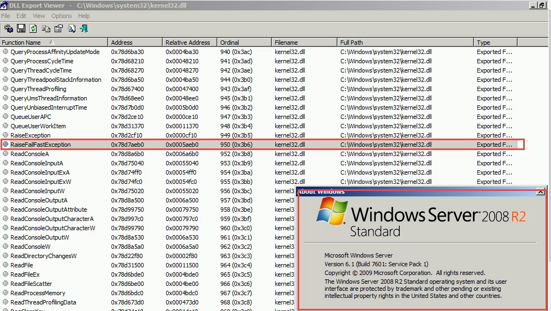Click the Refresh green arrows toolbar icon
Screen dimensions: 551x311
[x=33, y=28]
